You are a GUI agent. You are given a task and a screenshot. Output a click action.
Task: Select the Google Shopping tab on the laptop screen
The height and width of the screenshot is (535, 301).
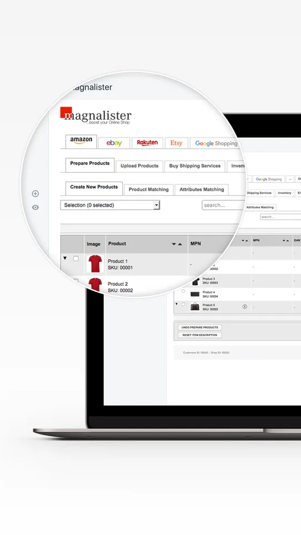[269, 179]
